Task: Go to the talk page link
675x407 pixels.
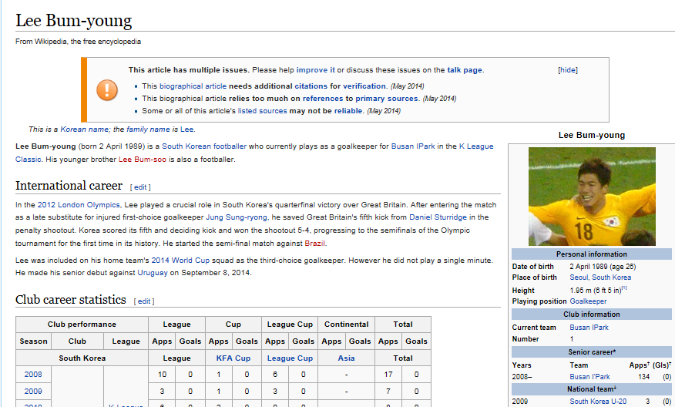Action: click(464, 70)
